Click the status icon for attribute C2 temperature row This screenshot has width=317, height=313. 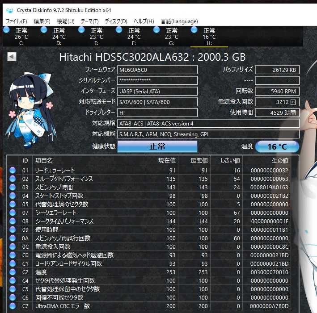tap(13, 272)
